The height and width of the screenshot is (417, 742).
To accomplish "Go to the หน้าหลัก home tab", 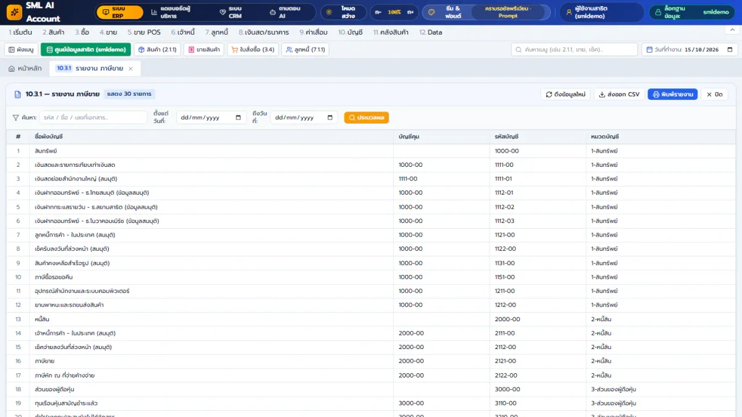I will coord(25,69).
